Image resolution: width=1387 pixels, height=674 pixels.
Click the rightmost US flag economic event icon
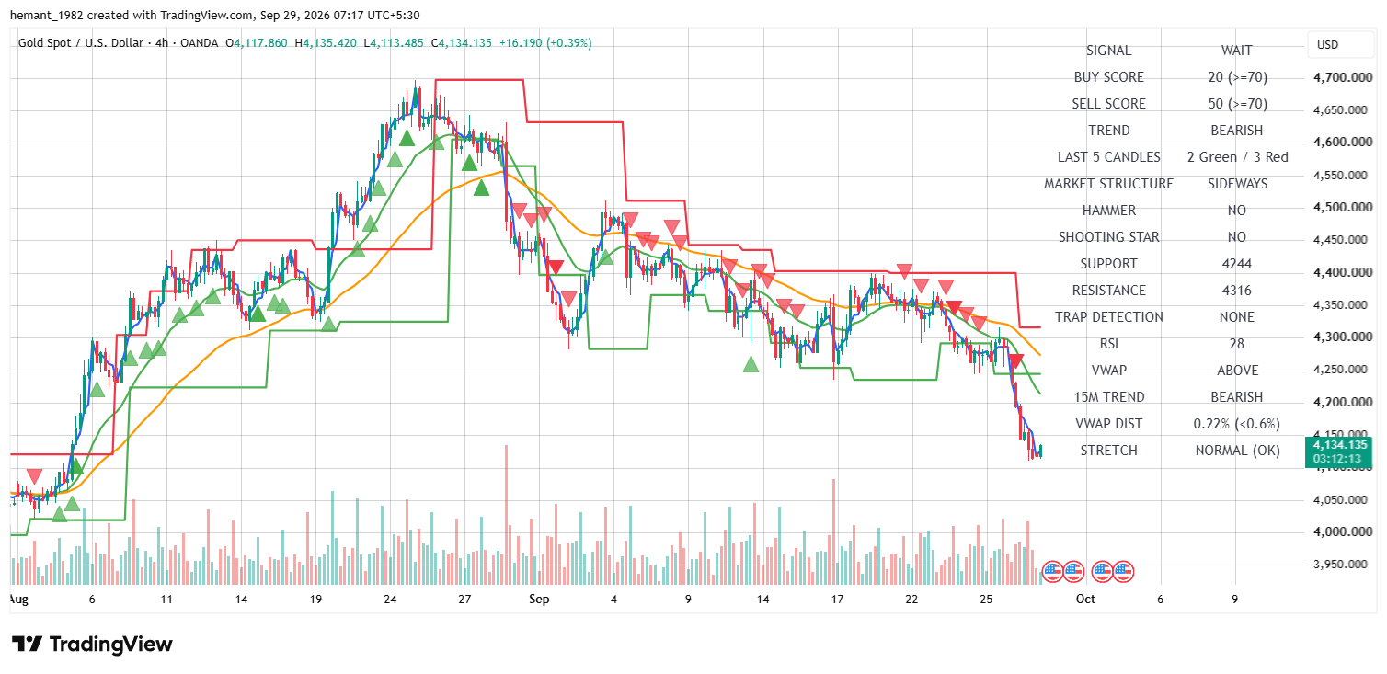coord(1122,571)
